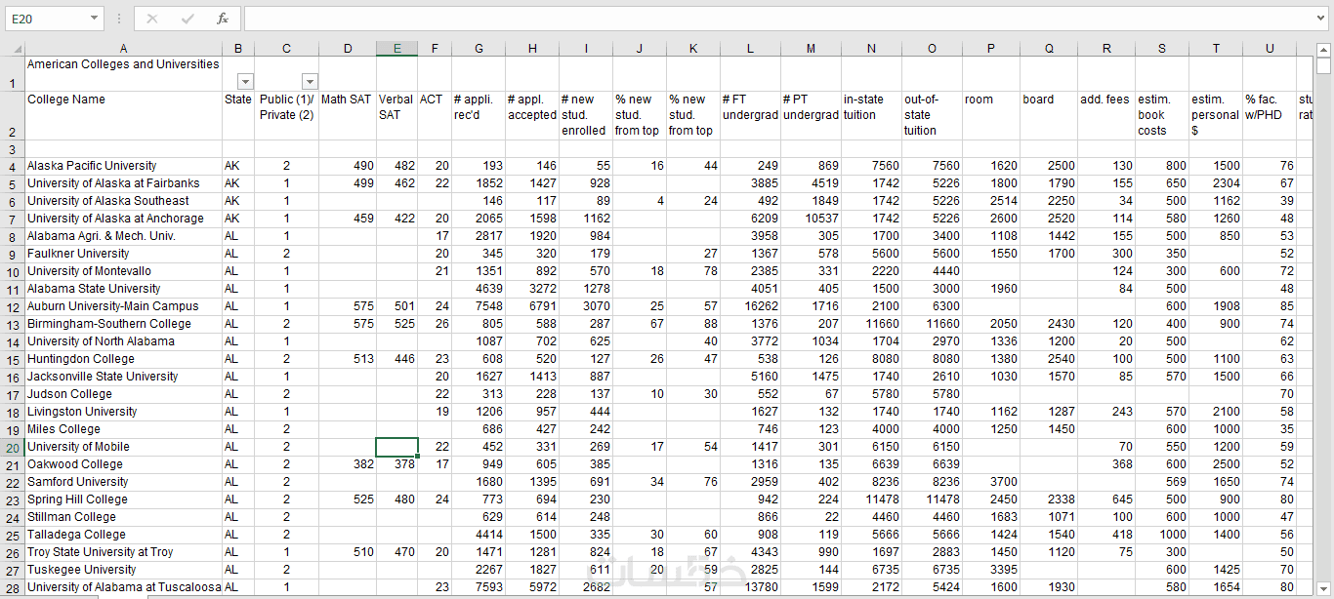
Task: Select applications received value 7548 for Auburn
Action: pyautogui.click(x=479, y=306)
